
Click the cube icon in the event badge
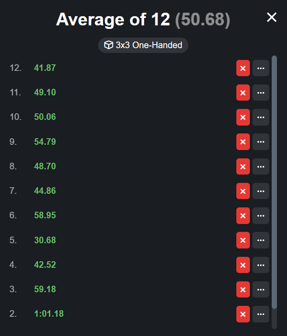(108, 45)
